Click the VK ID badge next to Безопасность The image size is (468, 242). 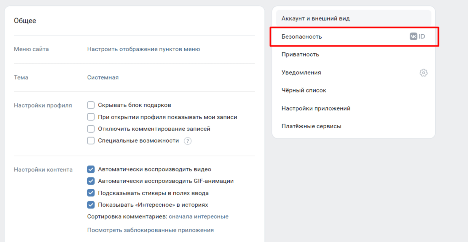(418, 36)
